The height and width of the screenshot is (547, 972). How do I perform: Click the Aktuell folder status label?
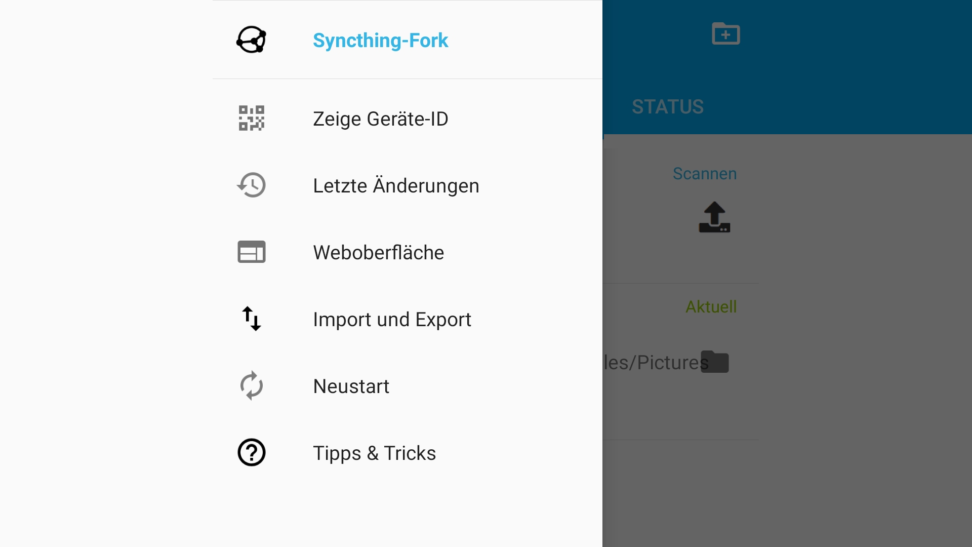click(x=711, y=307)
